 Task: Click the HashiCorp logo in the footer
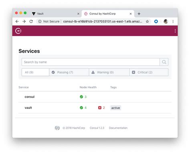(57, 128)
